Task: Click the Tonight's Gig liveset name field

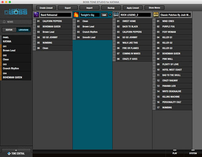Action: coord(90,15)
